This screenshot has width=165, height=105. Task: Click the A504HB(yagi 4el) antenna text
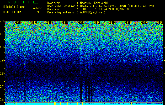pos(93,12)
